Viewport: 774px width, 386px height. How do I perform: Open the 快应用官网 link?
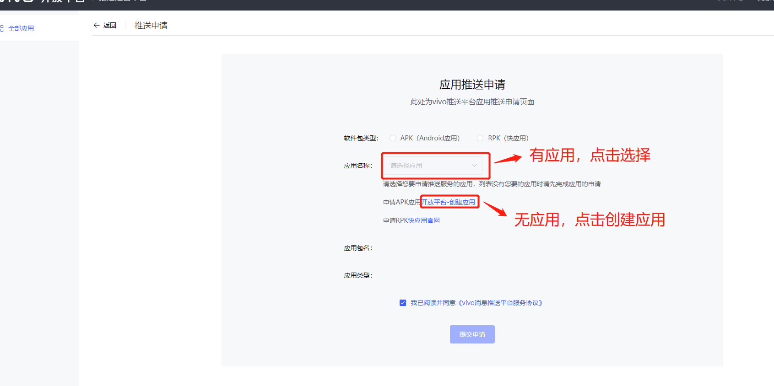click(x=424, y=220)
